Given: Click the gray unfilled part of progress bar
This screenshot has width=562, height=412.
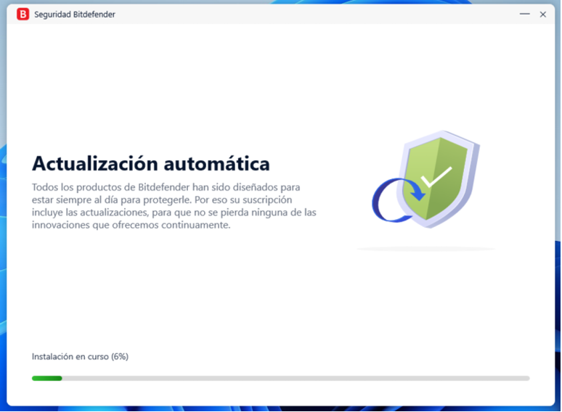Looking at the screenshot, I should click(290, 378).
